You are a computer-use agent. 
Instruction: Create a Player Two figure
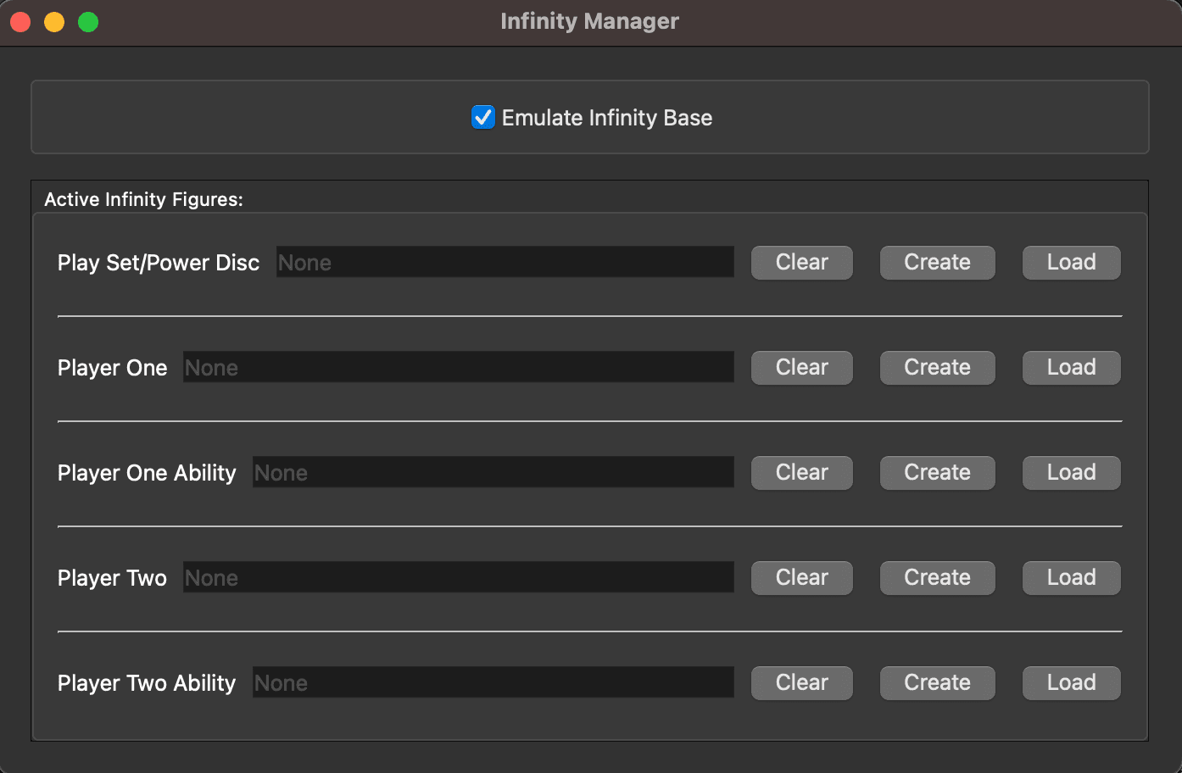tap(938, 578)
